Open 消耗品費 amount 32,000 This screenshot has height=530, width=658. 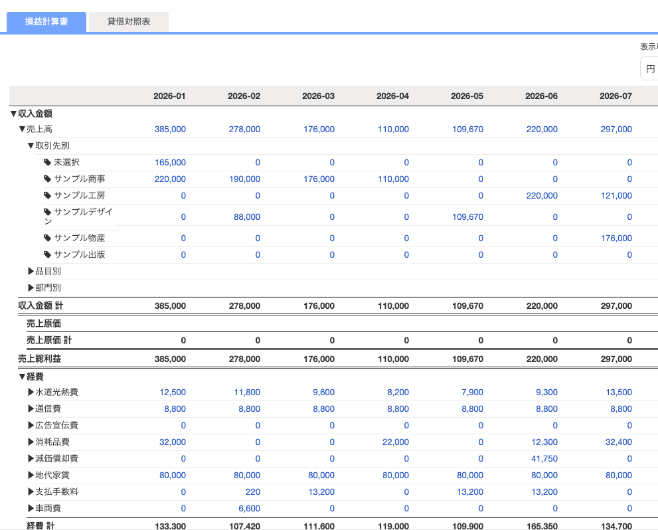(x=173, y=442)
